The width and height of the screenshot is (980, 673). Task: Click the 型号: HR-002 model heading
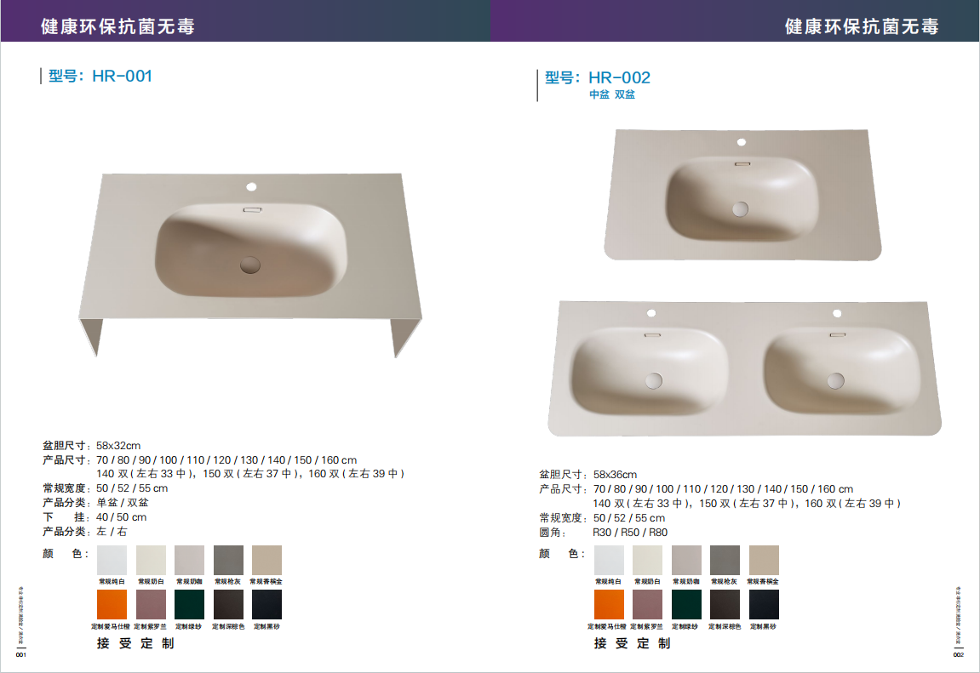(x=598, y=78)
